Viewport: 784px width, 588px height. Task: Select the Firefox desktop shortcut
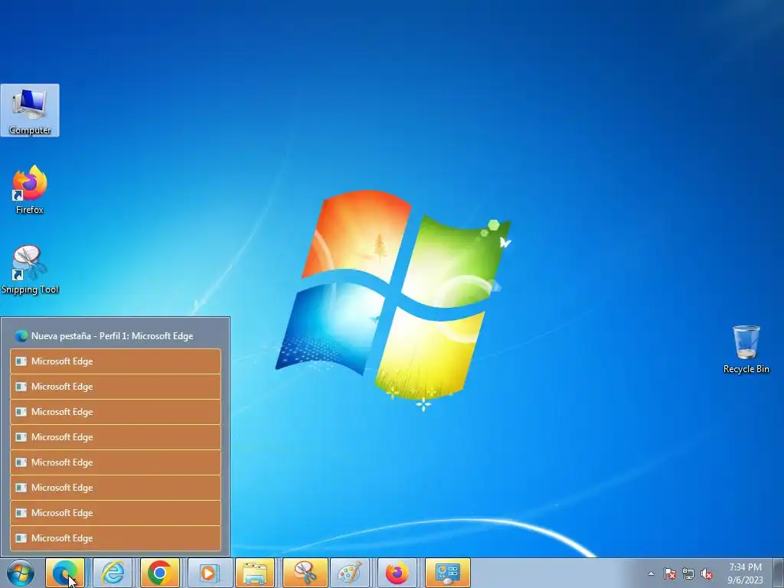pos(30,190)
